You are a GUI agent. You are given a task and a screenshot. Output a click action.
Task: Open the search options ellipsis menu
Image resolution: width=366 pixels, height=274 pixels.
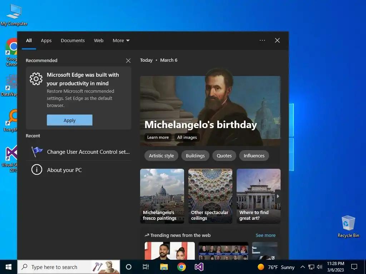[x=262, y=40]
